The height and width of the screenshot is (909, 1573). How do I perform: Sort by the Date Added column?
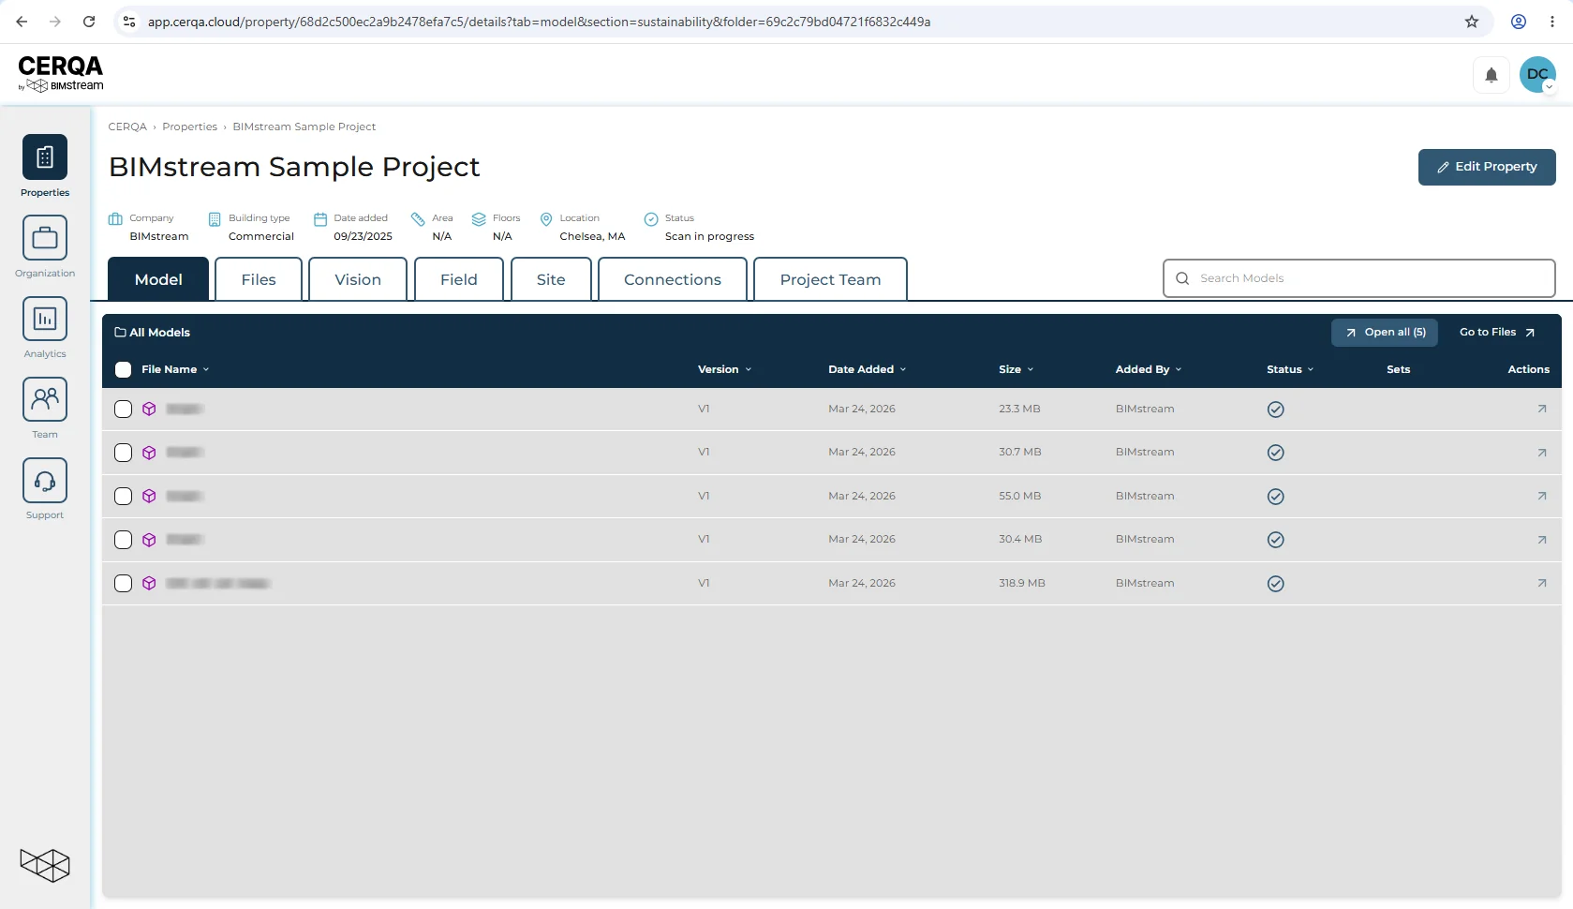(867, 369)
